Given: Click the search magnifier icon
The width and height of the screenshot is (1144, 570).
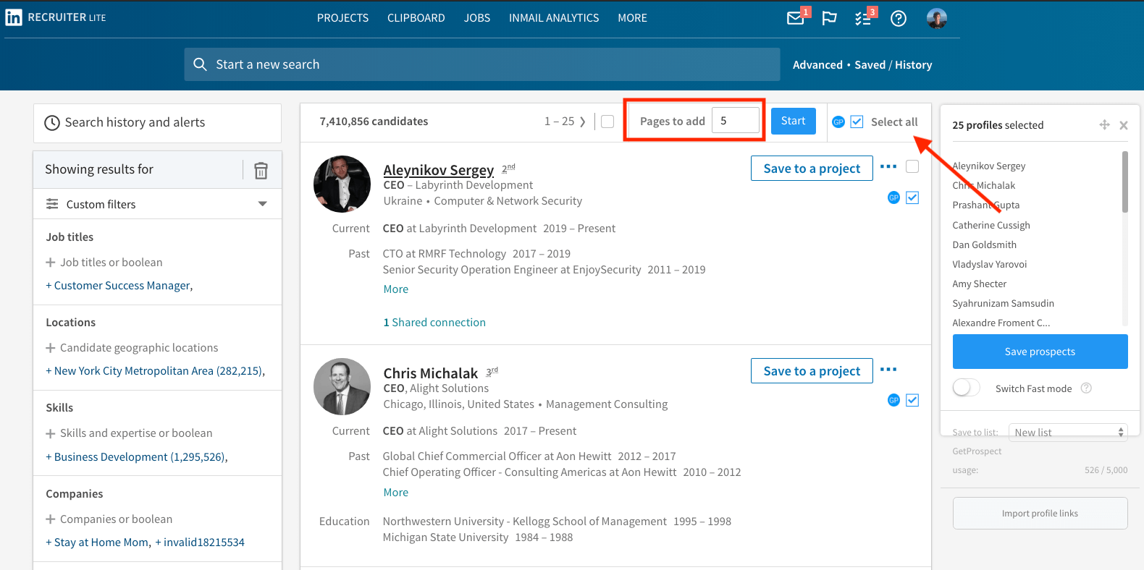Looking at the screenshot, I should pos(201,64).
